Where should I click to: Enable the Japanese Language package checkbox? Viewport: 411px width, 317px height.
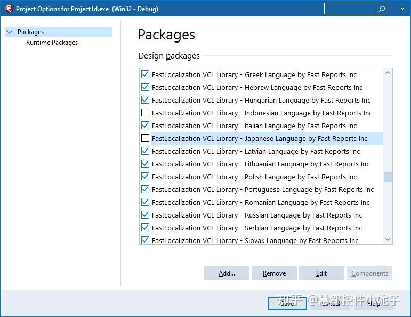(145, 138)
